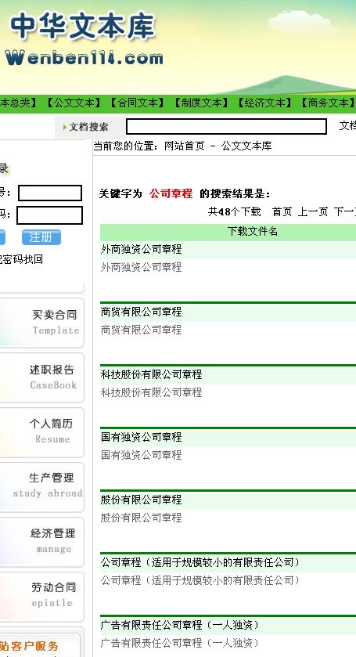Viewport: 356px width, 657px height.
Task: Click the 文档搜索 search input box
Action: 227,127
